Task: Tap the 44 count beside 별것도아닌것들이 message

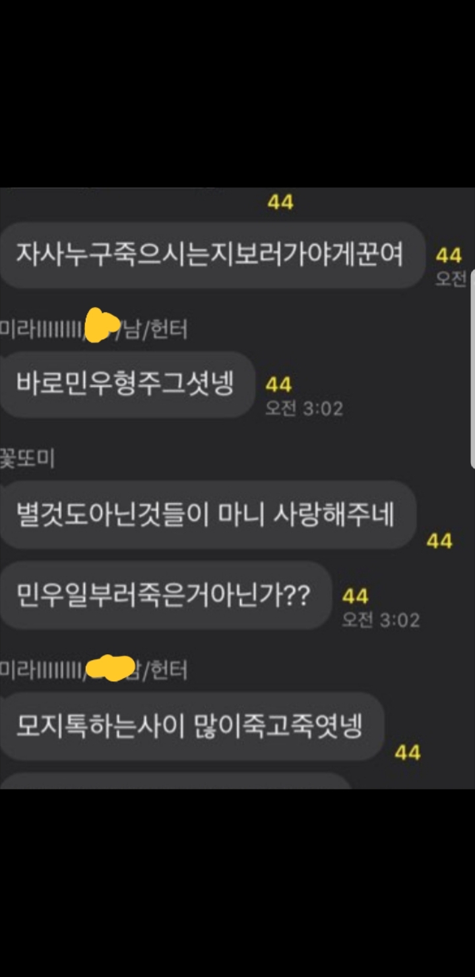Action: point(439,541)
